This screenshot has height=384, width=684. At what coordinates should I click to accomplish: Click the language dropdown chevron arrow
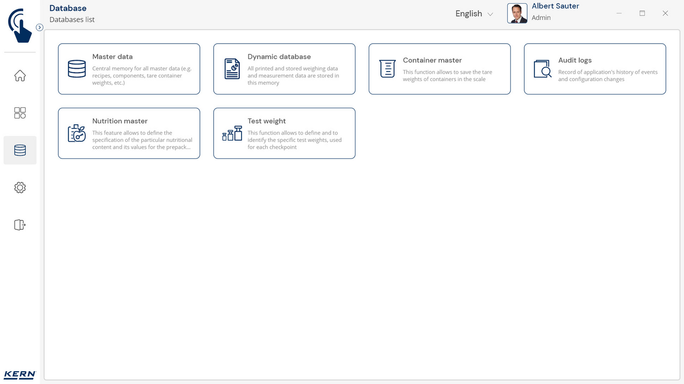[490, 14]
